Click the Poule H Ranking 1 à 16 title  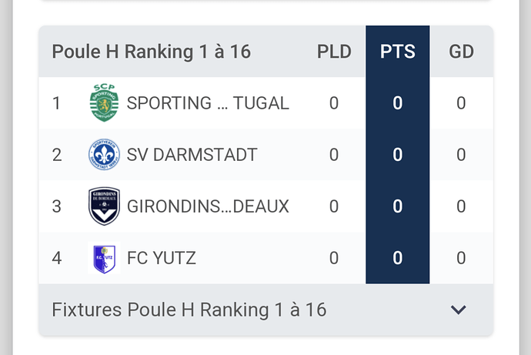click(152, 52)
